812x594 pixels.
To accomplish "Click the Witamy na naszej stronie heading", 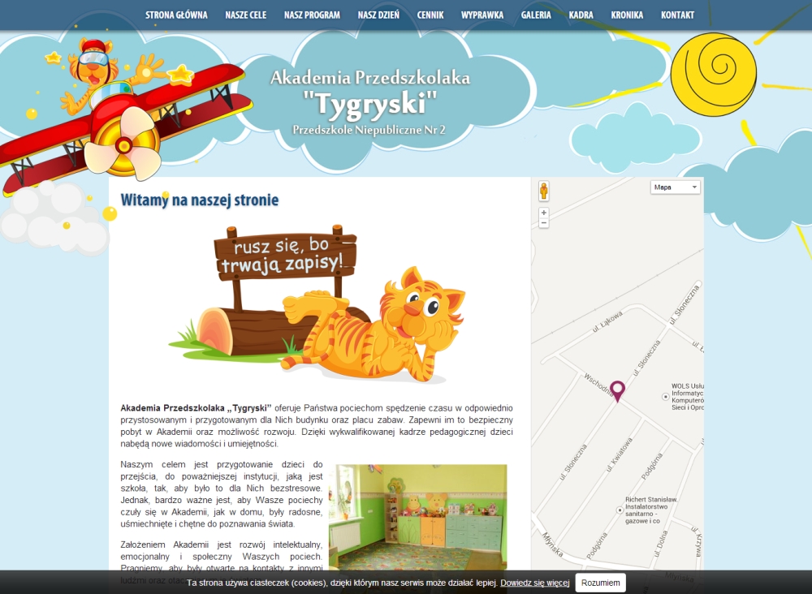I will (x=200, y=200).
